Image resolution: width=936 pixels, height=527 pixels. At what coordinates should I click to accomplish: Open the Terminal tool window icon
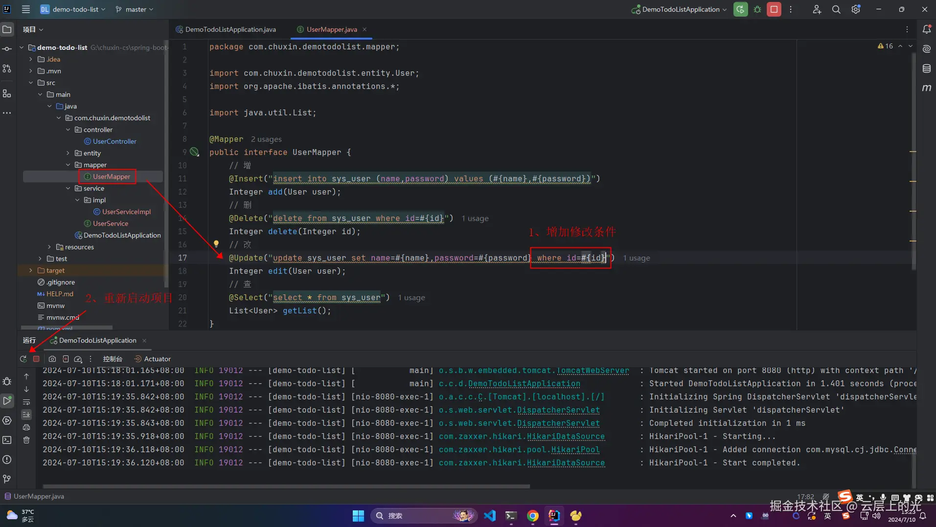click(x=7, y=440)
